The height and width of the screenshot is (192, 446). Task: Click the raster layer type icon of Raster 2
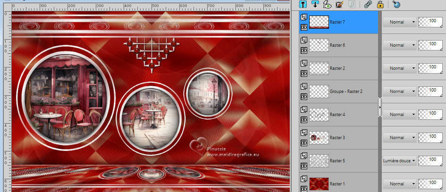304,63
